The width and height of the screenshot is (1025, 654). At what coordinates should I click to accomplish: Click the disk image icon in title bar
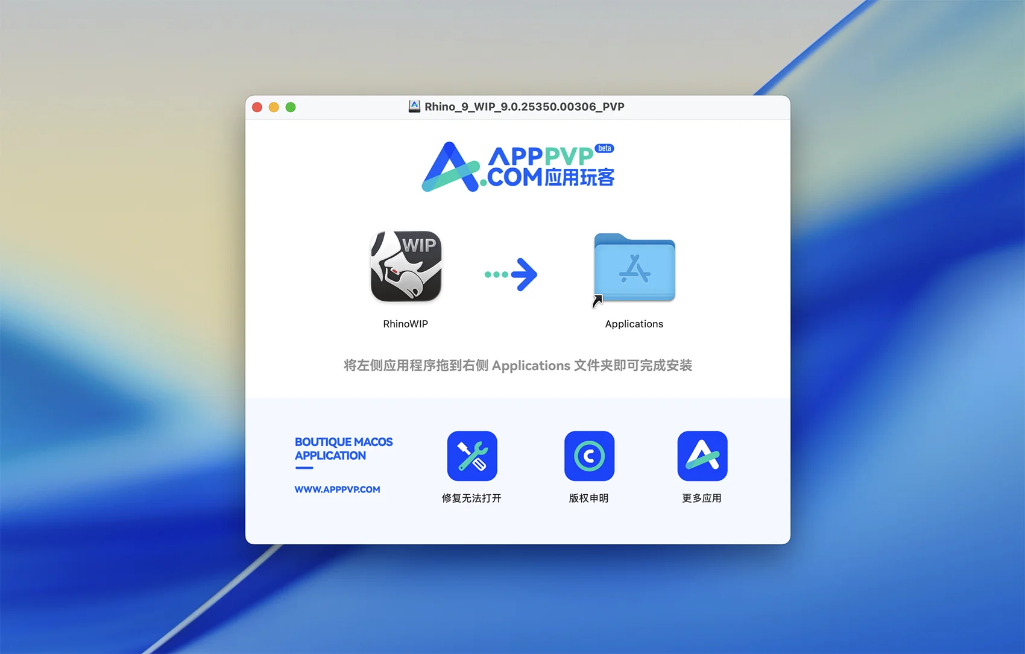(414, 107)
